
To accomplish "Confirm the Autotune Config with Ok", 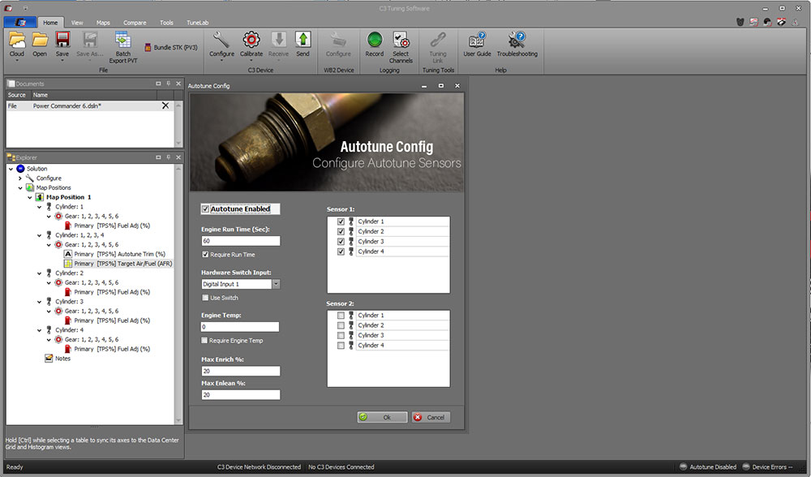I will (x=381, y=417).
